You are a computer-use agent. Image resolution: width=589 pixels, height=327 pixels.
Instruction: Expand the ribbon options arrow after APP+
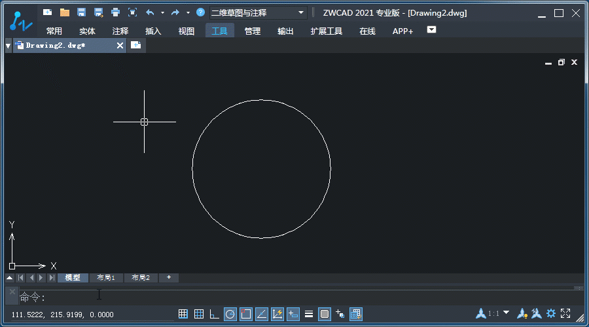point(431,29)
